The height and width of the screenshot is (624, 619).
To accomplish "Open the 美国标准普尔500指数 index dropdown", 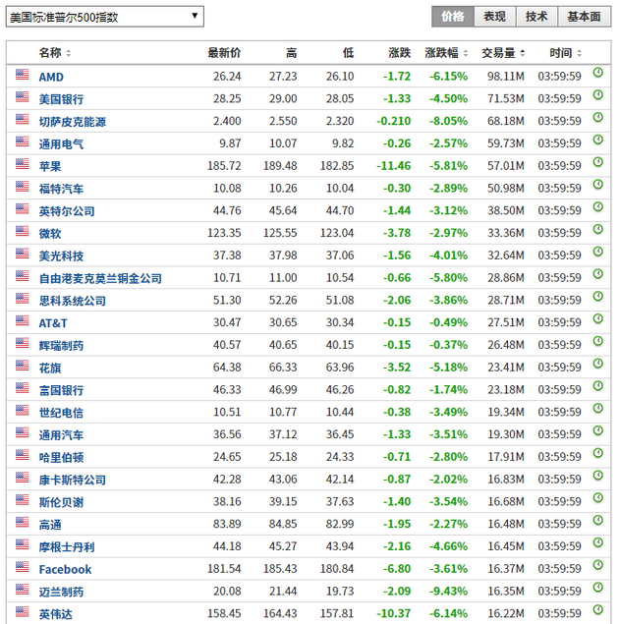I will [104, 17].
